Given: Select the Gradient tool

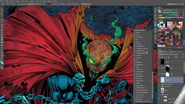Looking at the screenshot, I should (x=2, y=38).
